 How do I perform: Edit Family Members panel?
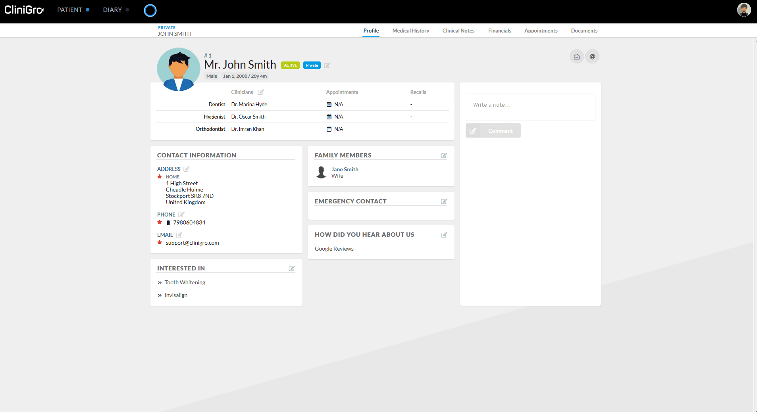(x=444, y=155)
